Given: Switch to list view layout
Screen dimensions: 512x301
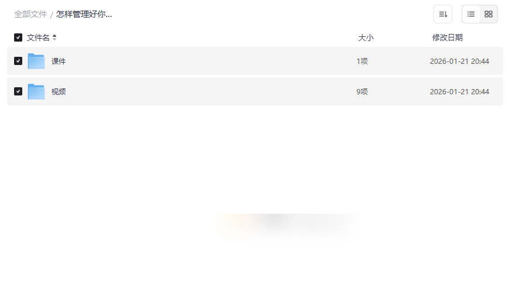Looking at the screenshot, I should 471,14.
